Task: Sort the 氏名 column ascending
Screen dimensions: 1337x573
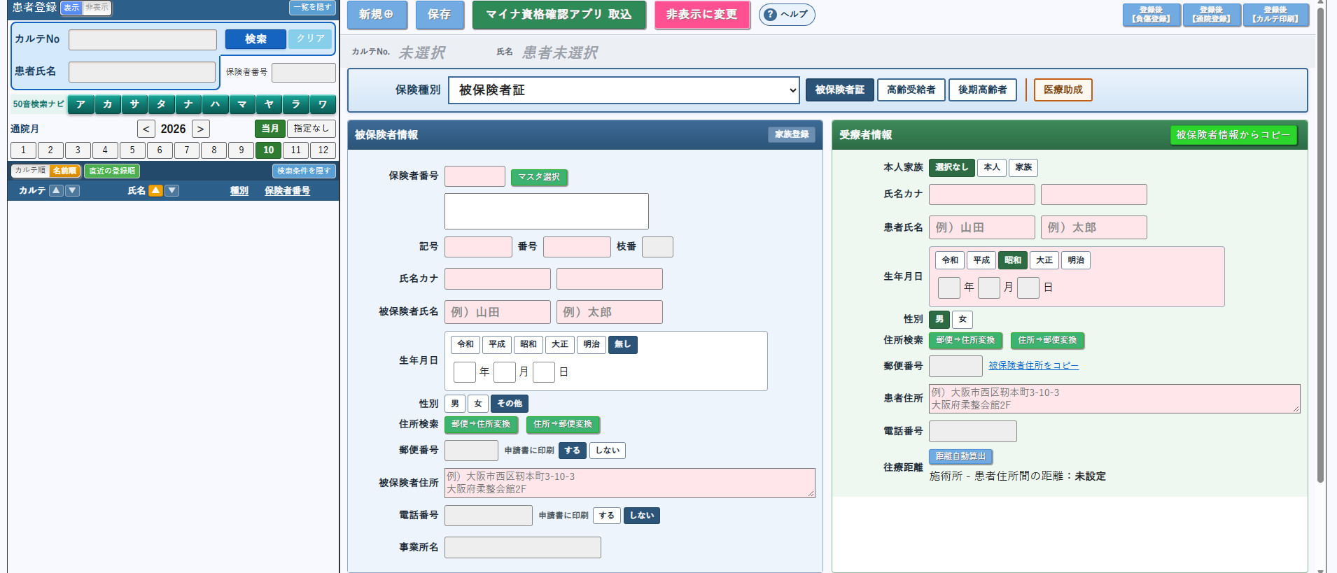Action: (x=155, y=190)
